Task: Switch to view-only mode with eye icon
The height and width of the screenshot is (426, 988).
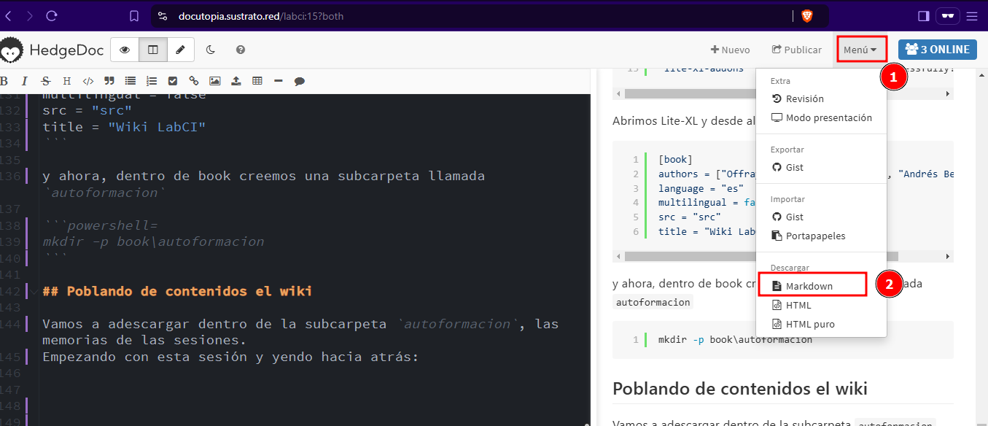Action: click(x=125, y=50)
